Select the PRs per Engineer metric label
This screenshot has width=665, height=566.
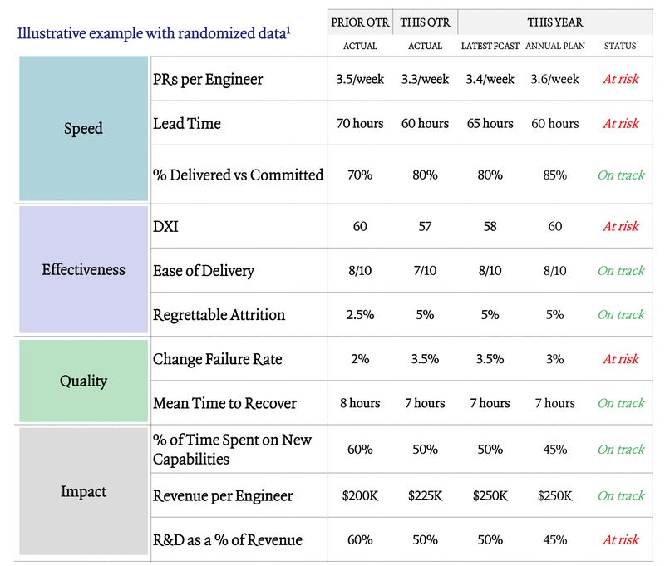pyautogui.click(x=208, y=80)
